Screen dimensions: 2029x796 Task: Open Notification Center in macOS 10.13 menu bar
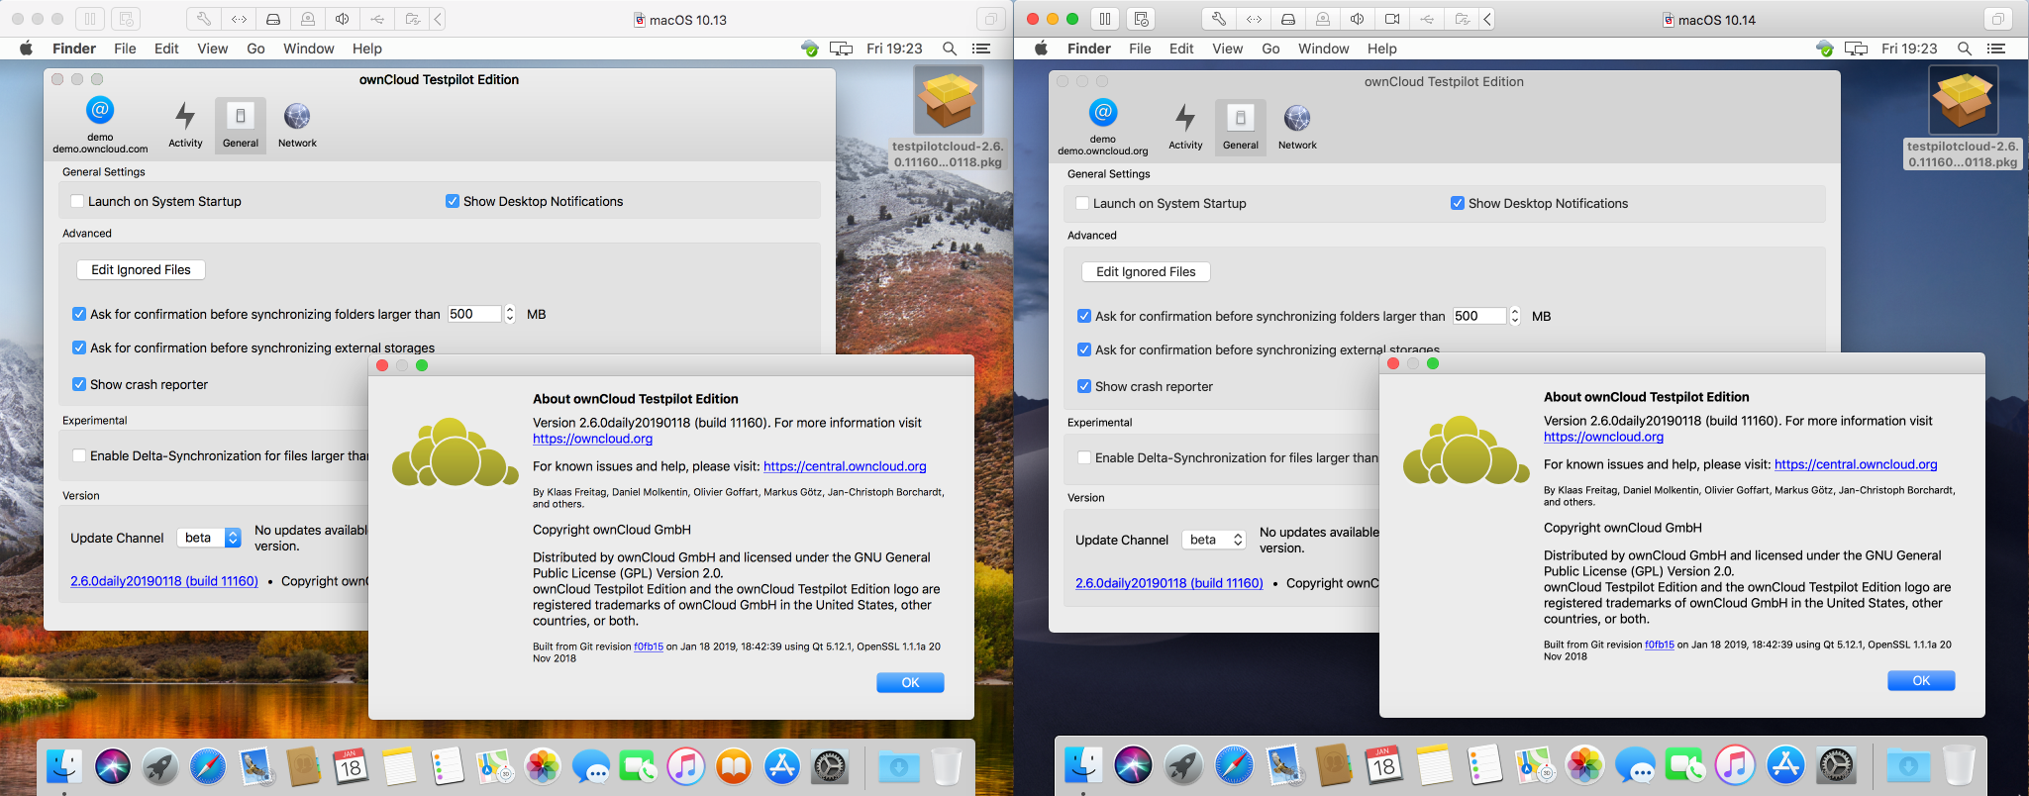[981, 49]
